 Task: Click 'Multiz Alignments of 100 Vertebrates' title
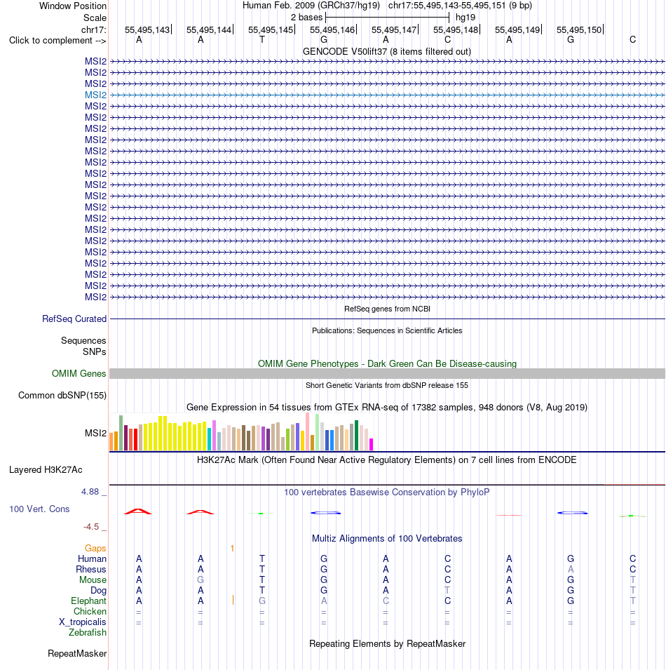click(387, 538)
